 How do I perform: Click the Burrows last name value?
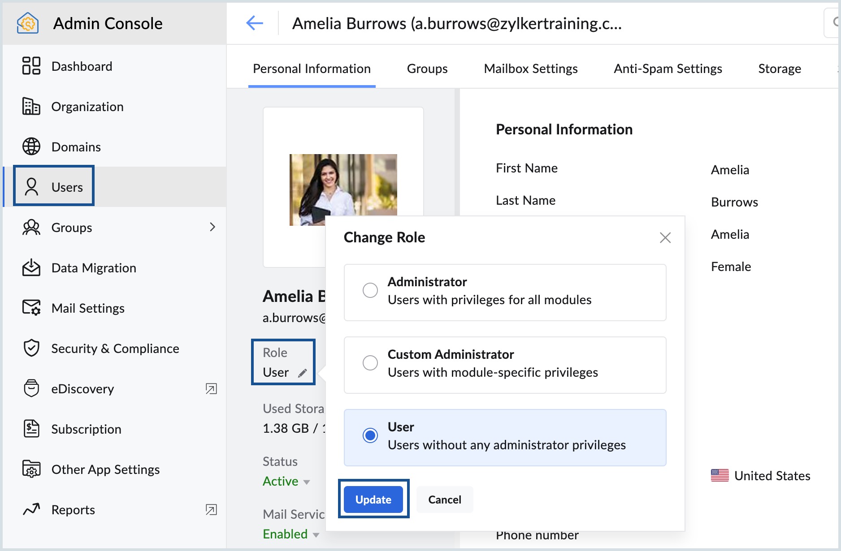click(734, 202)
